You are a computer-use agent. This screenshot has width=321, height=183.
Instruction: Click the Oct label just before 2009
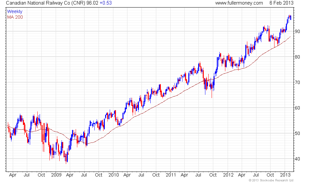pos(41,175)
